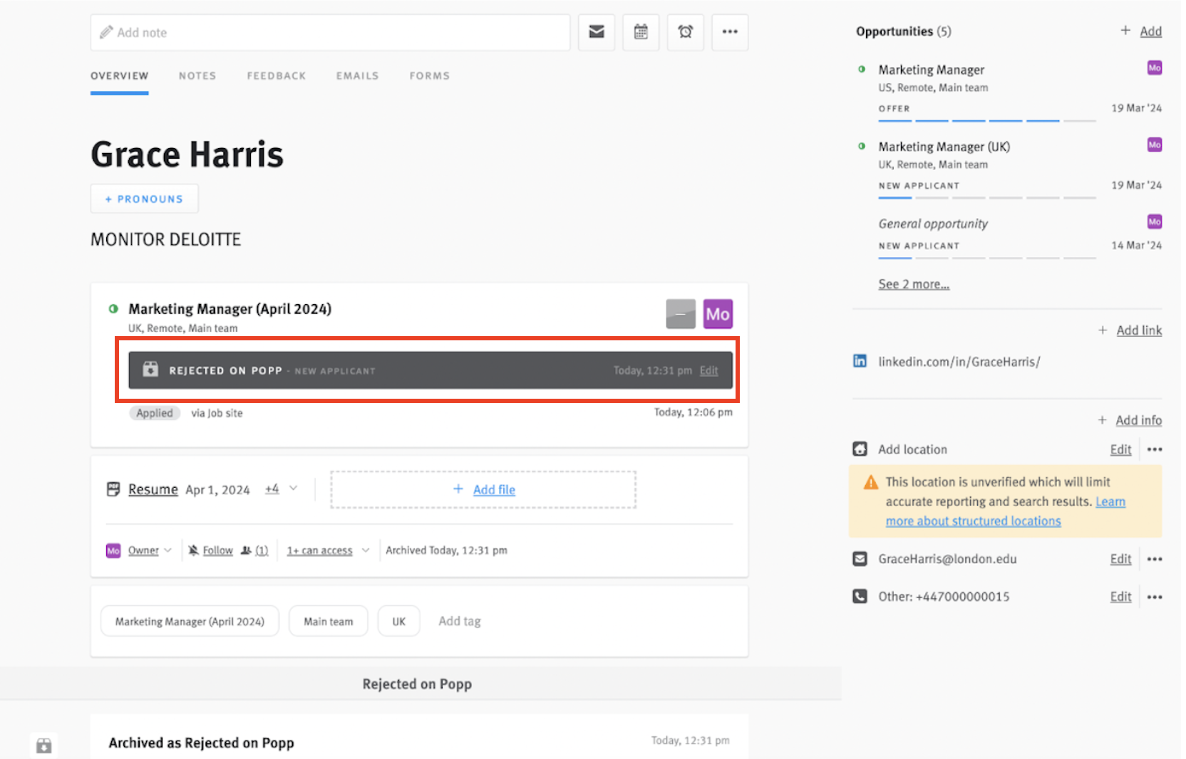Click the warning triangle icon in location notice
Viewport: 1186px width, 759px height.
871,483
